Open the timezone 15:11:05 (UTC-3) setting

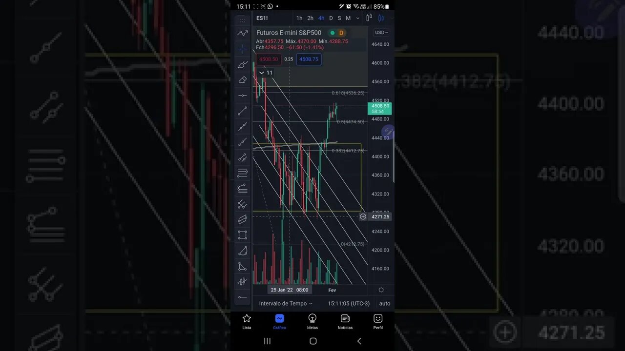tap(349, 303)
